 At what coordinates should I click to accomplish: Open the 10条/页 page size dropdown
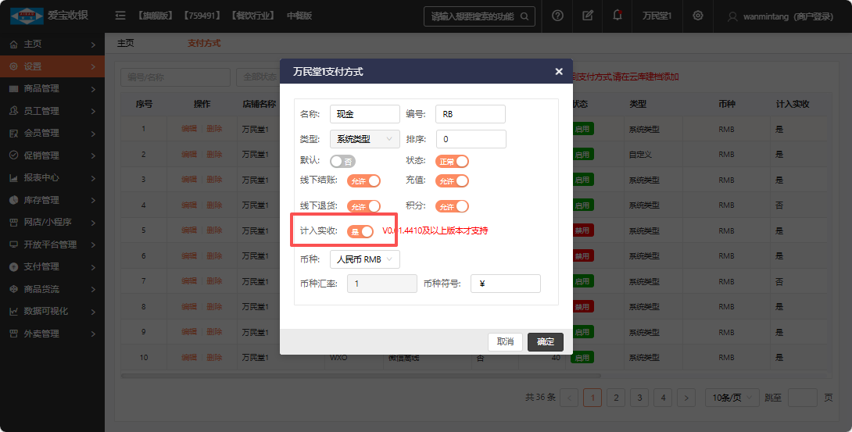point(732,398)
